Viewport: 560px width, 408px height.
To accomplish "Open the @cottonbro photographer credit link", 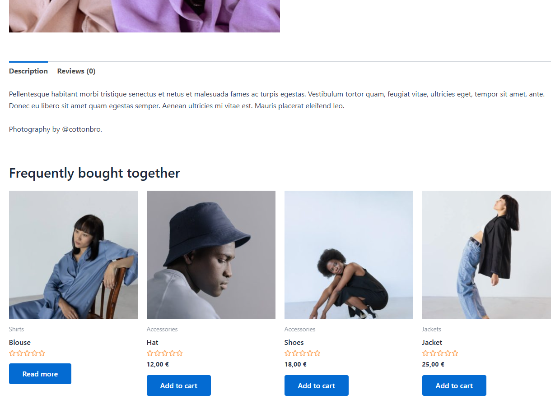I will click(x=82, y=129).
